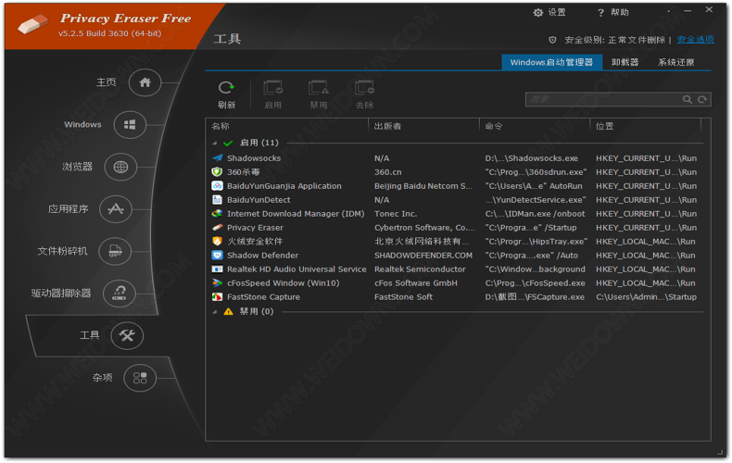This screenshot has width=732, height=463.
Task: Click the help label in title bar
Action: pyautogui.click(x=620, y=13)
